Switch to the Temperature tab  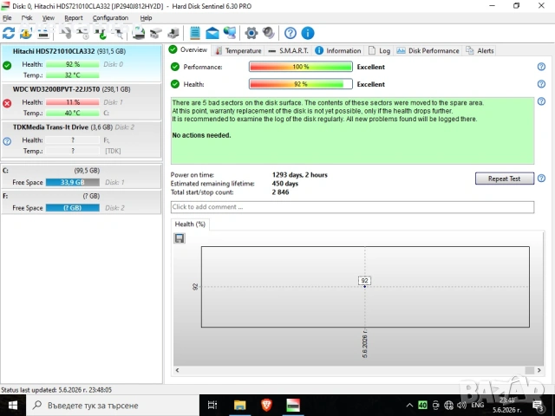238,50
